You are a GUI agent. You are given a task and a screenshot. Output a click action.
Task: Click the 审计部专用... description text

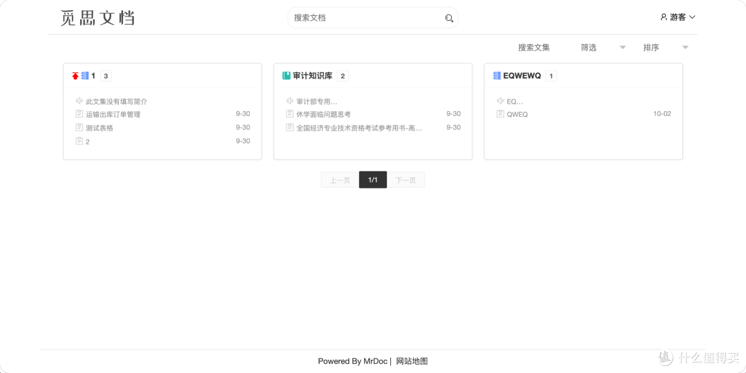pyautogui.click(x=317, y=102)
